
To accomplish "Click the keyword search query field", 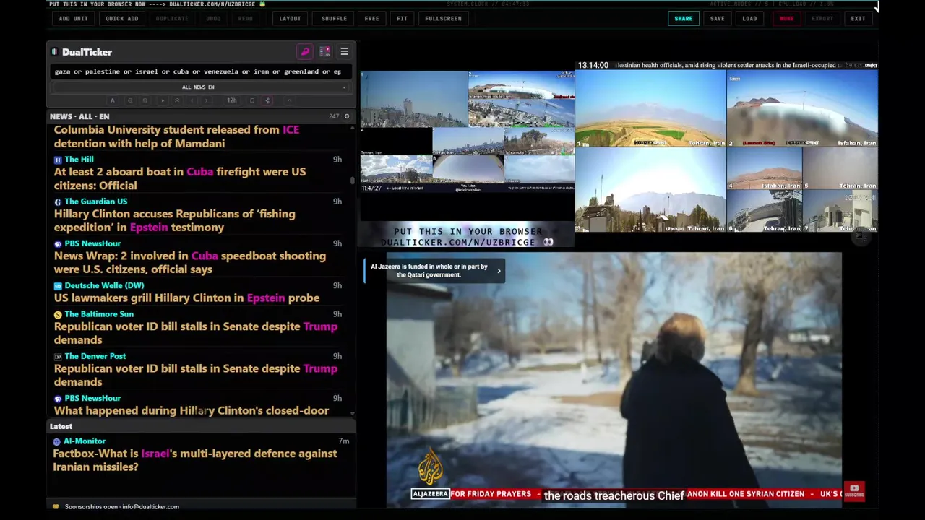I will tap(199, 71).
